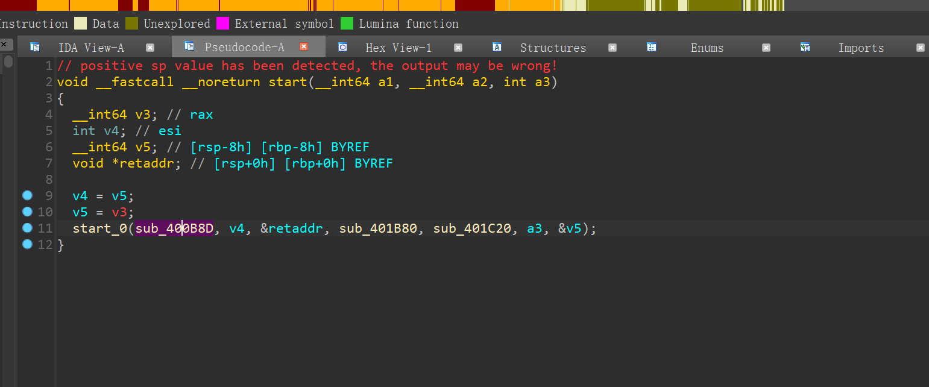929x387 pixels.
Task: Click the IDA View-A tab icon
Action: (35, 47)
